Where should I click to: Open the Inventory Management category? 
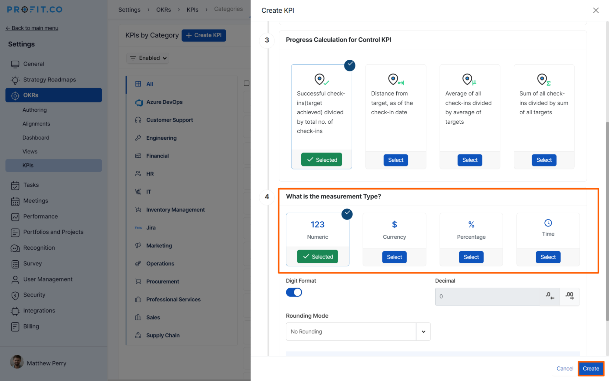pyautogui.click(x=175, y=209)
